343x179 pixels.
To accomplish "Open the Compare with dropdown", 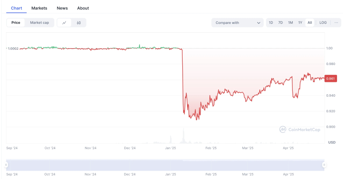I will (x=237, y=23).
